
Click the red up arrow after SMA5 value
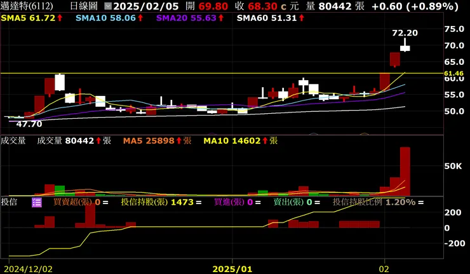click(60, 18)
